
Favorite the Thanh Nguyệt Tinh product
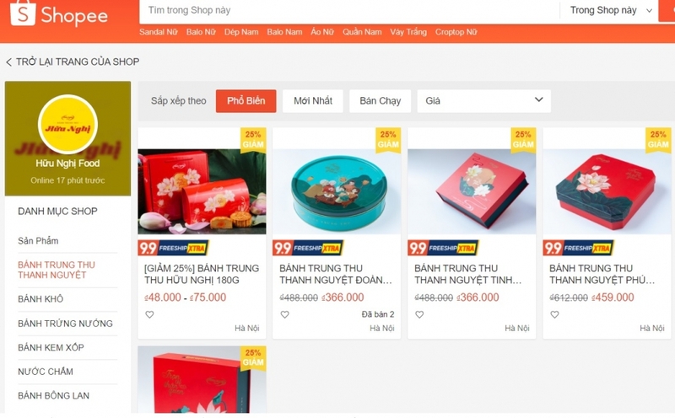[x=419, y=314]
